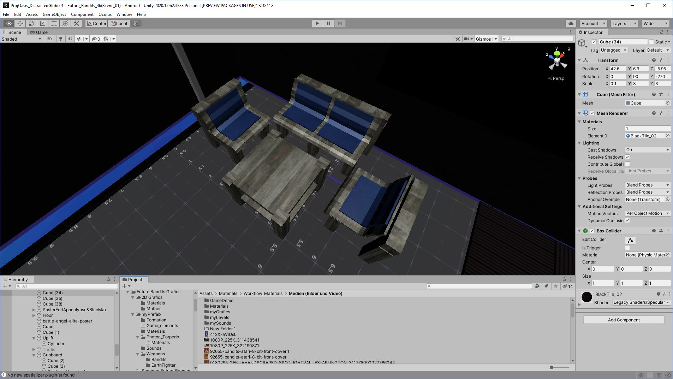Toggle favorites star in Project panel
The image size is (673, 379).
pyautogui.click(x=556, y=286)
